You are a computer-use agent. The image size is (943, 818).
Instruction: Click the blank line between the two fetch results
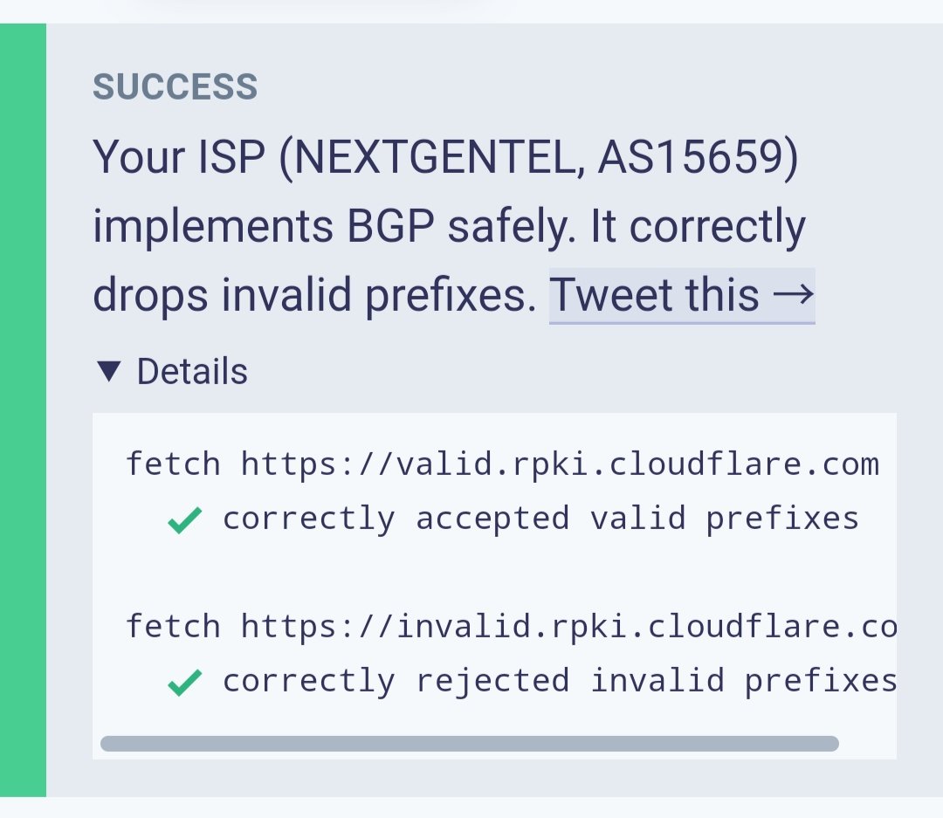coord(494,573)
